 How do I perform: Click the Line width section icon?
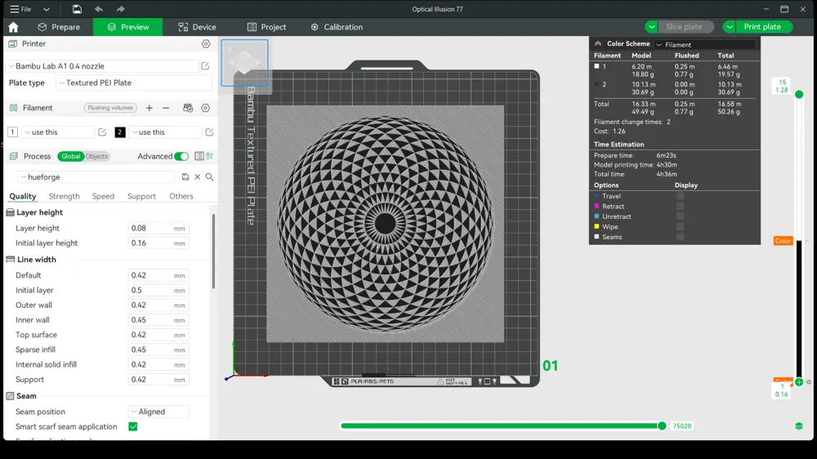(x=10, y=260)
